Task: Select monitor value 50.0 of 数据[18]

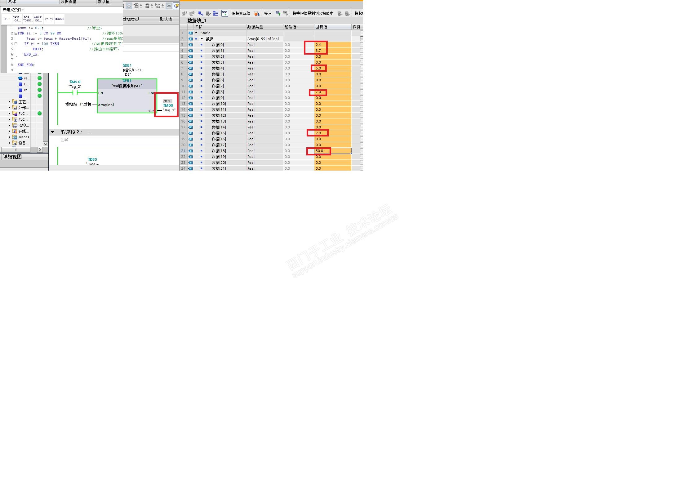Action: coord(319,151)
